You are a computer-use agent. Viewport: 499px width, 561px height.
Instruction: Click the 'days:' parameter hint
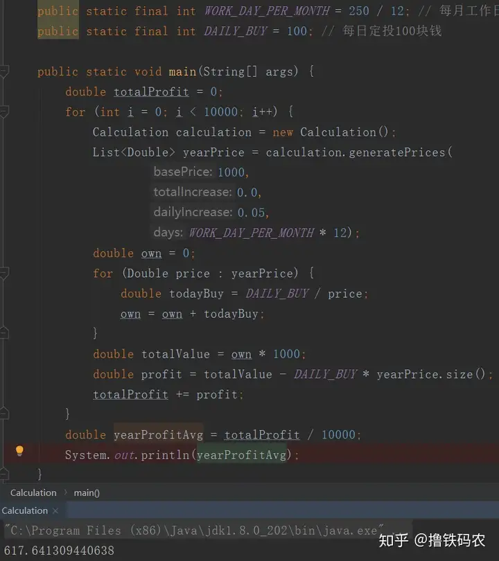point(168,233)
